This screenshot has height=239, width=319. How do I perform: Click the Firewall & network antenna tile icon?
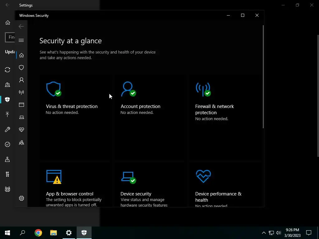[x=203, y=89]
